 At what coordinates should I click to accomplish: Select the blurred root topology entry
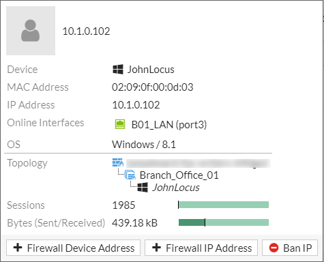tap(198, 163)
